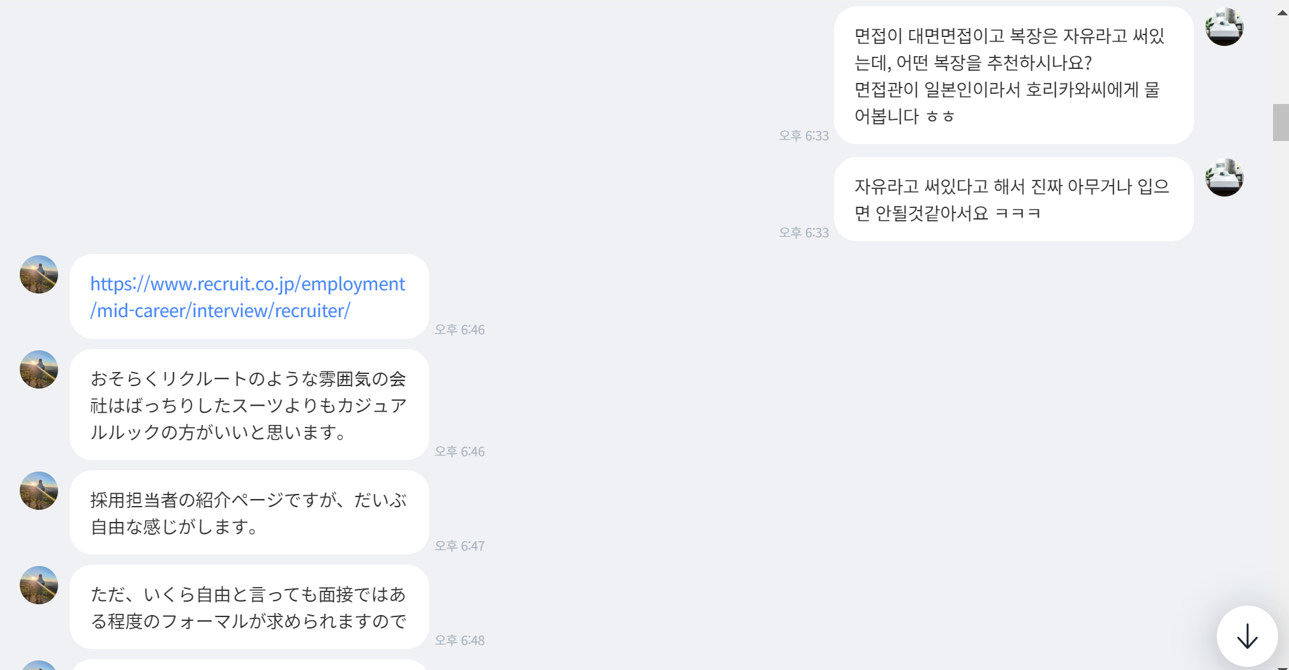Select the ただ、いくら自由と言っても message bubble
The image size is (1289, 670).
coord(249,607)
